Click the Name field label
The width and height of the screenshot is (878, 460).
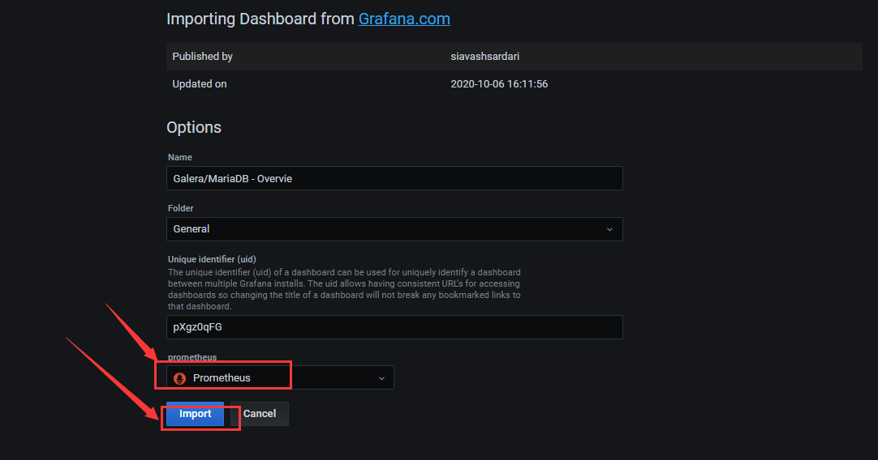180,158
